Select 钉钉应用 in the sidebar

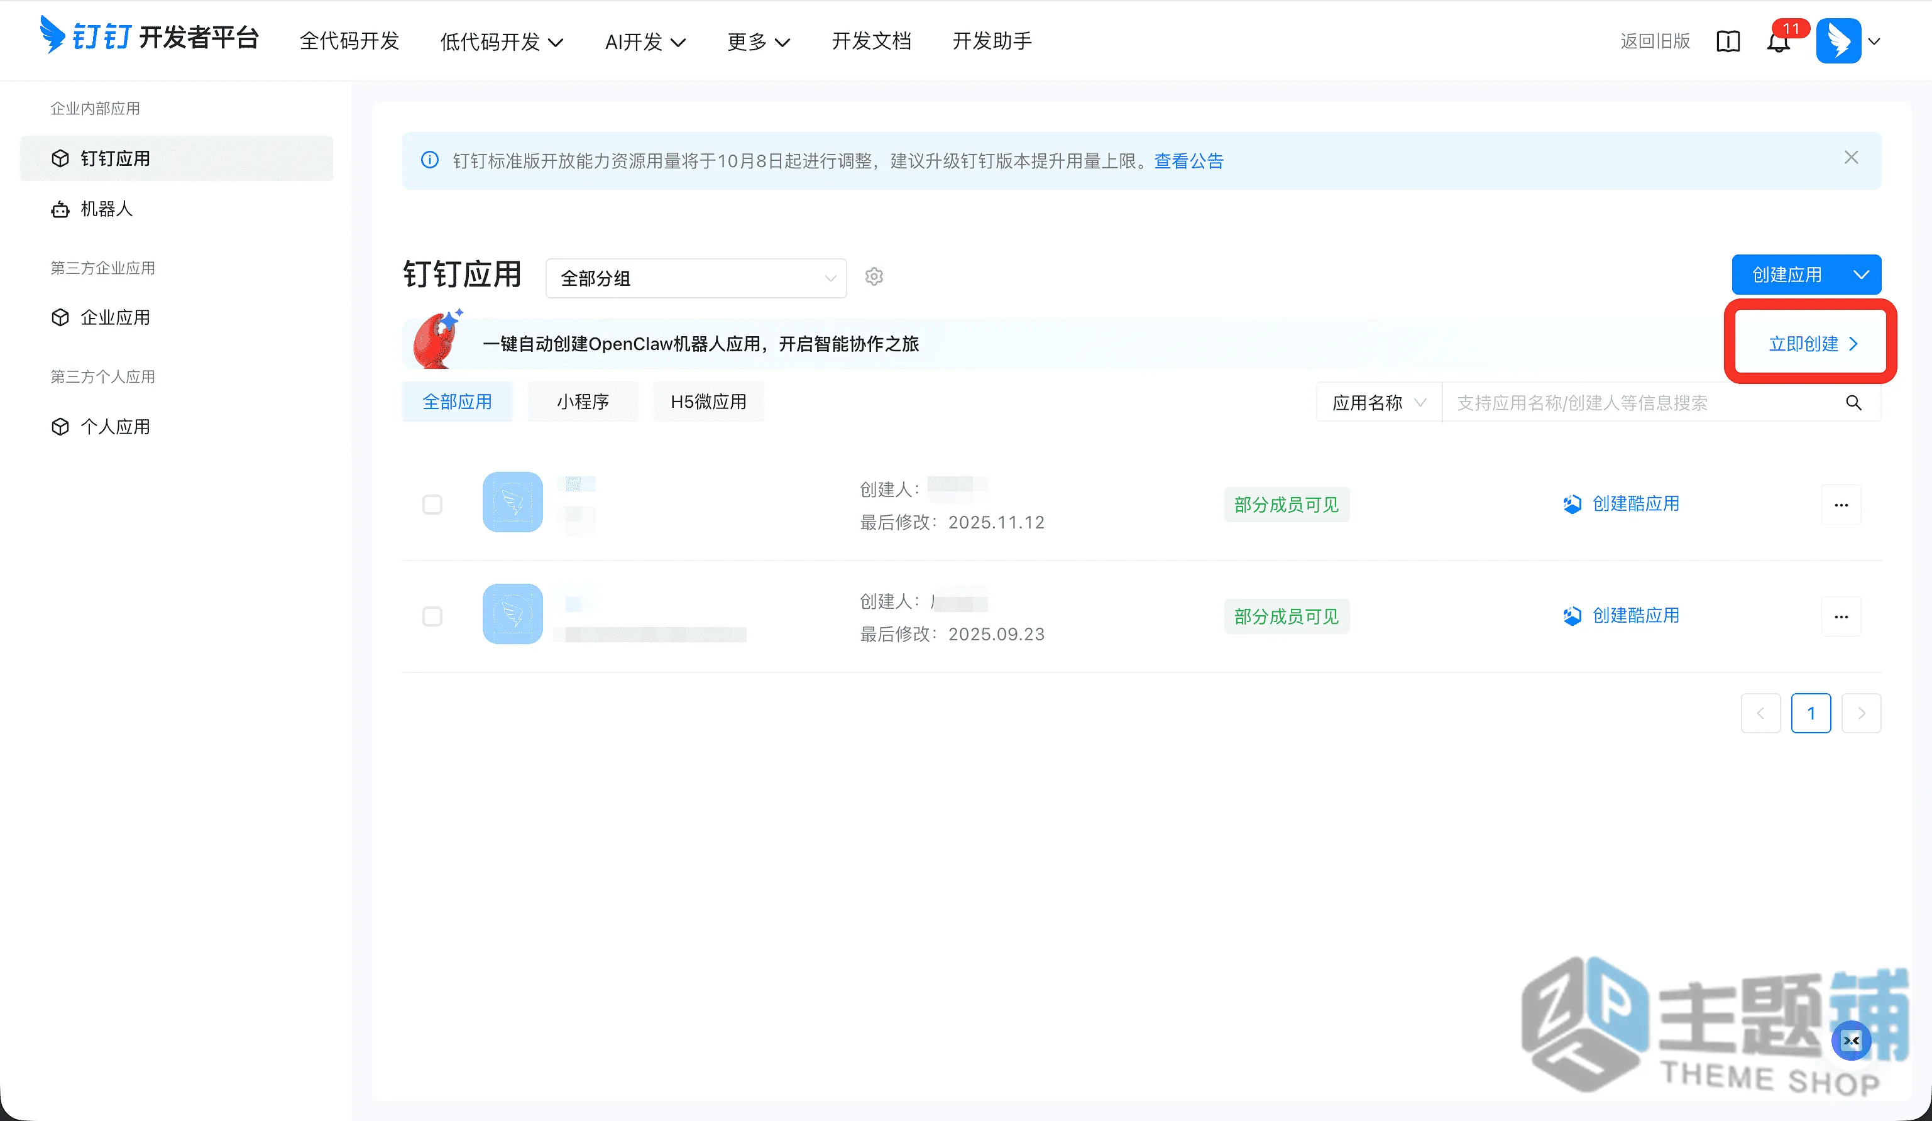[x=177, y=158]
